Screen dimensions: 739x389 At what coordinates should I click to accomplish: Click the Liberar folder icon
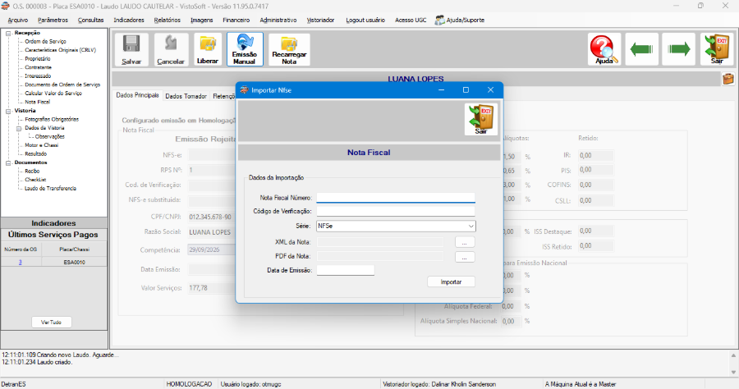[x=208, y=49]
